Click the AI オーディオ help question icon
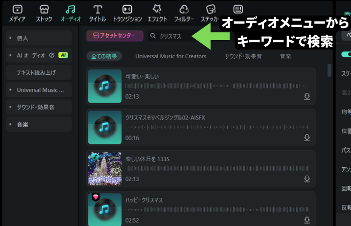 pos(52,55)
